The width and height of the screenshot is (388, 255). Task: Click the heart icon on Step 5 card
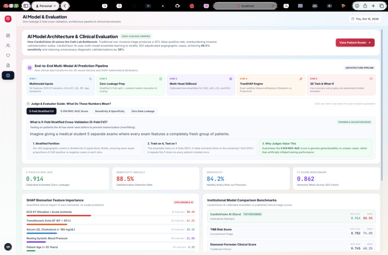[x=371, y=79]
